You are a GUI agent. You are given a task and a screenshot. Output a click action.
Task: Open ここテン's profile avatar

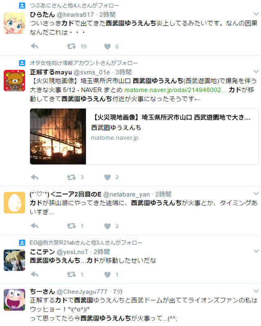pyautogui.click(x=14, y=260)
